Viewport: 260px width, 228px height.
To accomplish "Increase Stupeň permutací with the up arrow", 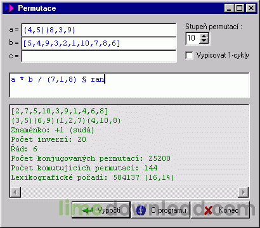I will coord(204,36).
